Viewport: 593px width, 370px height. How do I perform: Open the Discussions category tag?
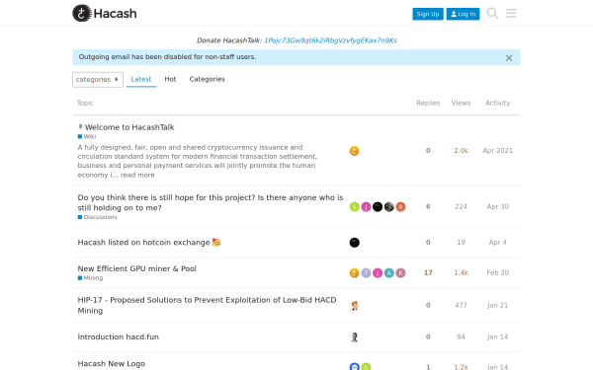coord(98,217)
